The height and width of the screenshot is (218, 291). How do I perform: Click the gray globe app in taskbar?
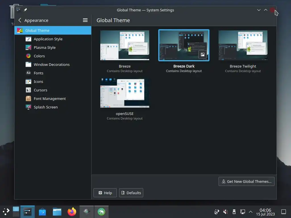(x=87, y=212)
